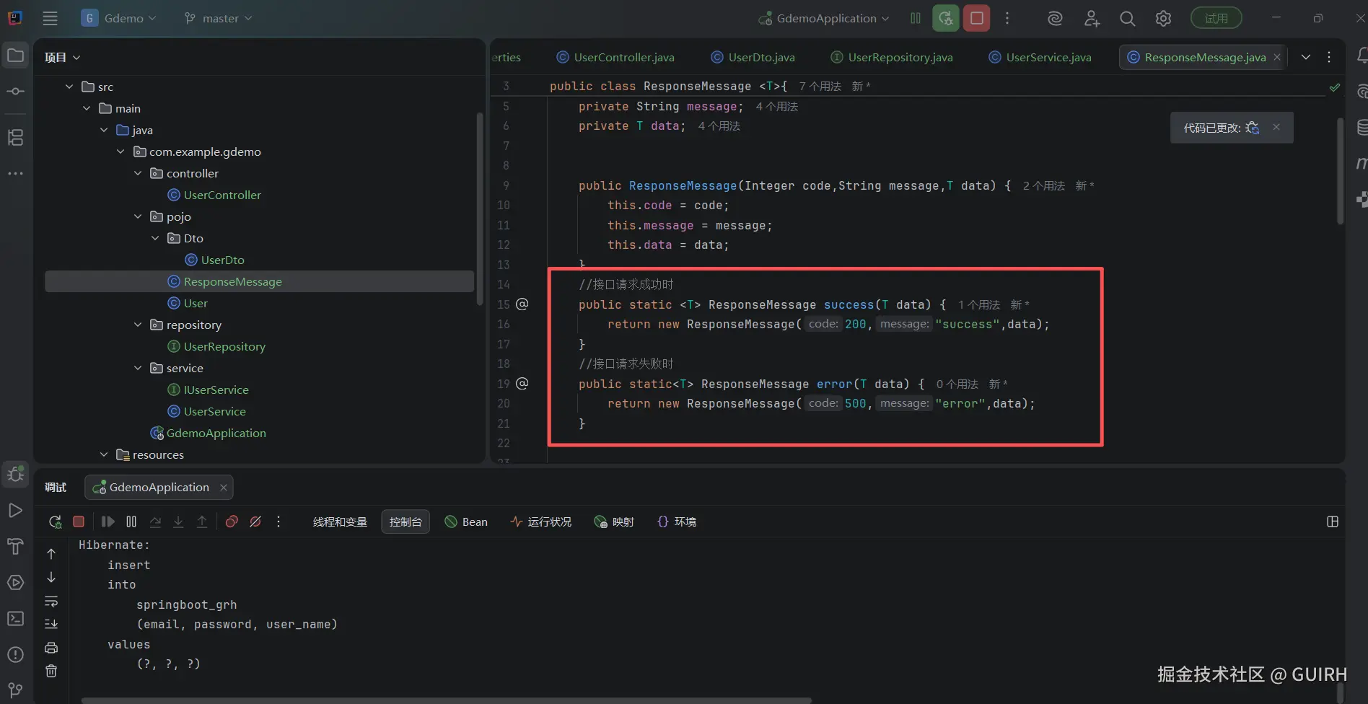Show more tool windows in left sidebar
1368x704 pixels.
point(15,173)
